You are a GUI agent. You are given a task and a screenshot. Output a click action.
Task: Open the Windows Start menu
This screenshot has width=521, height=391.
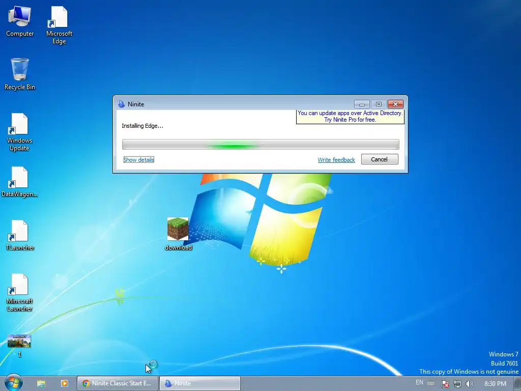click(x=14, y=383)
